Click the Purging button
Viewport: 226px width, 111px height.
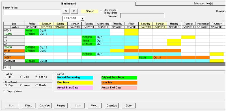click(61, 106)
